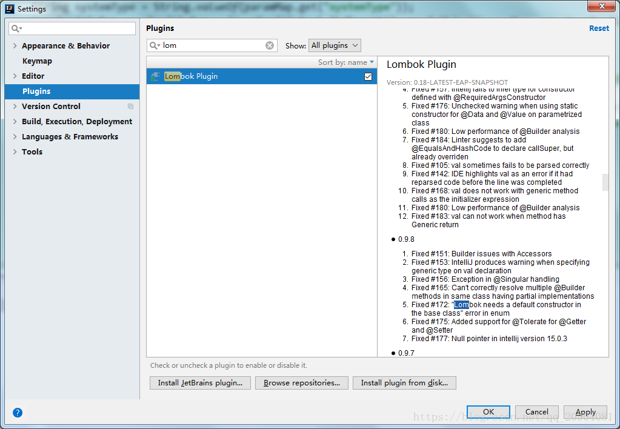Click the Reset link
Image resolution: width=620 pixels, height=429 pixels.
tap(599, 28)
